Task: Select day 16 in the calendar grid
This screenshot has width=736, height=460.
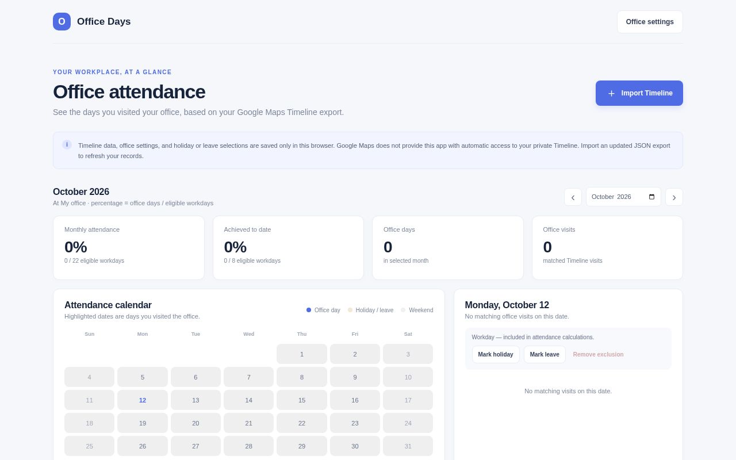Action: pos(355,400)
